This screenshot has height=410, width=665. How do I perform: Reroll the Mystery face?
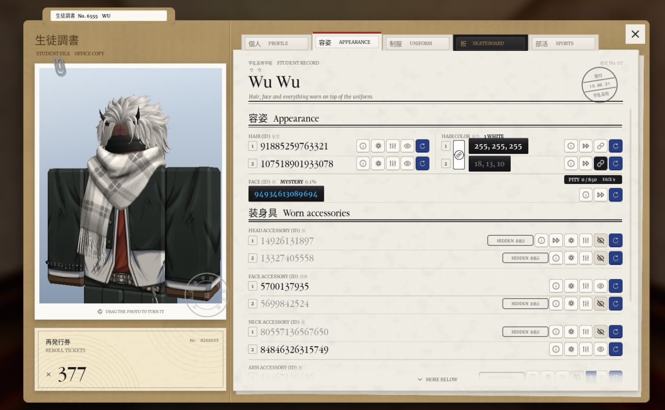point(615,195)
